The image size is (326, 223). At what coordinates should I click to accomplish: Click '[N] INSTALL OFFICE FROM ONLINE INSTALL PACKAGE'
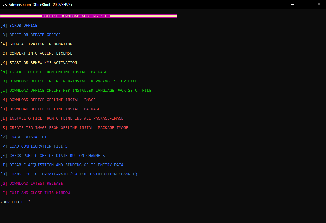54,72
